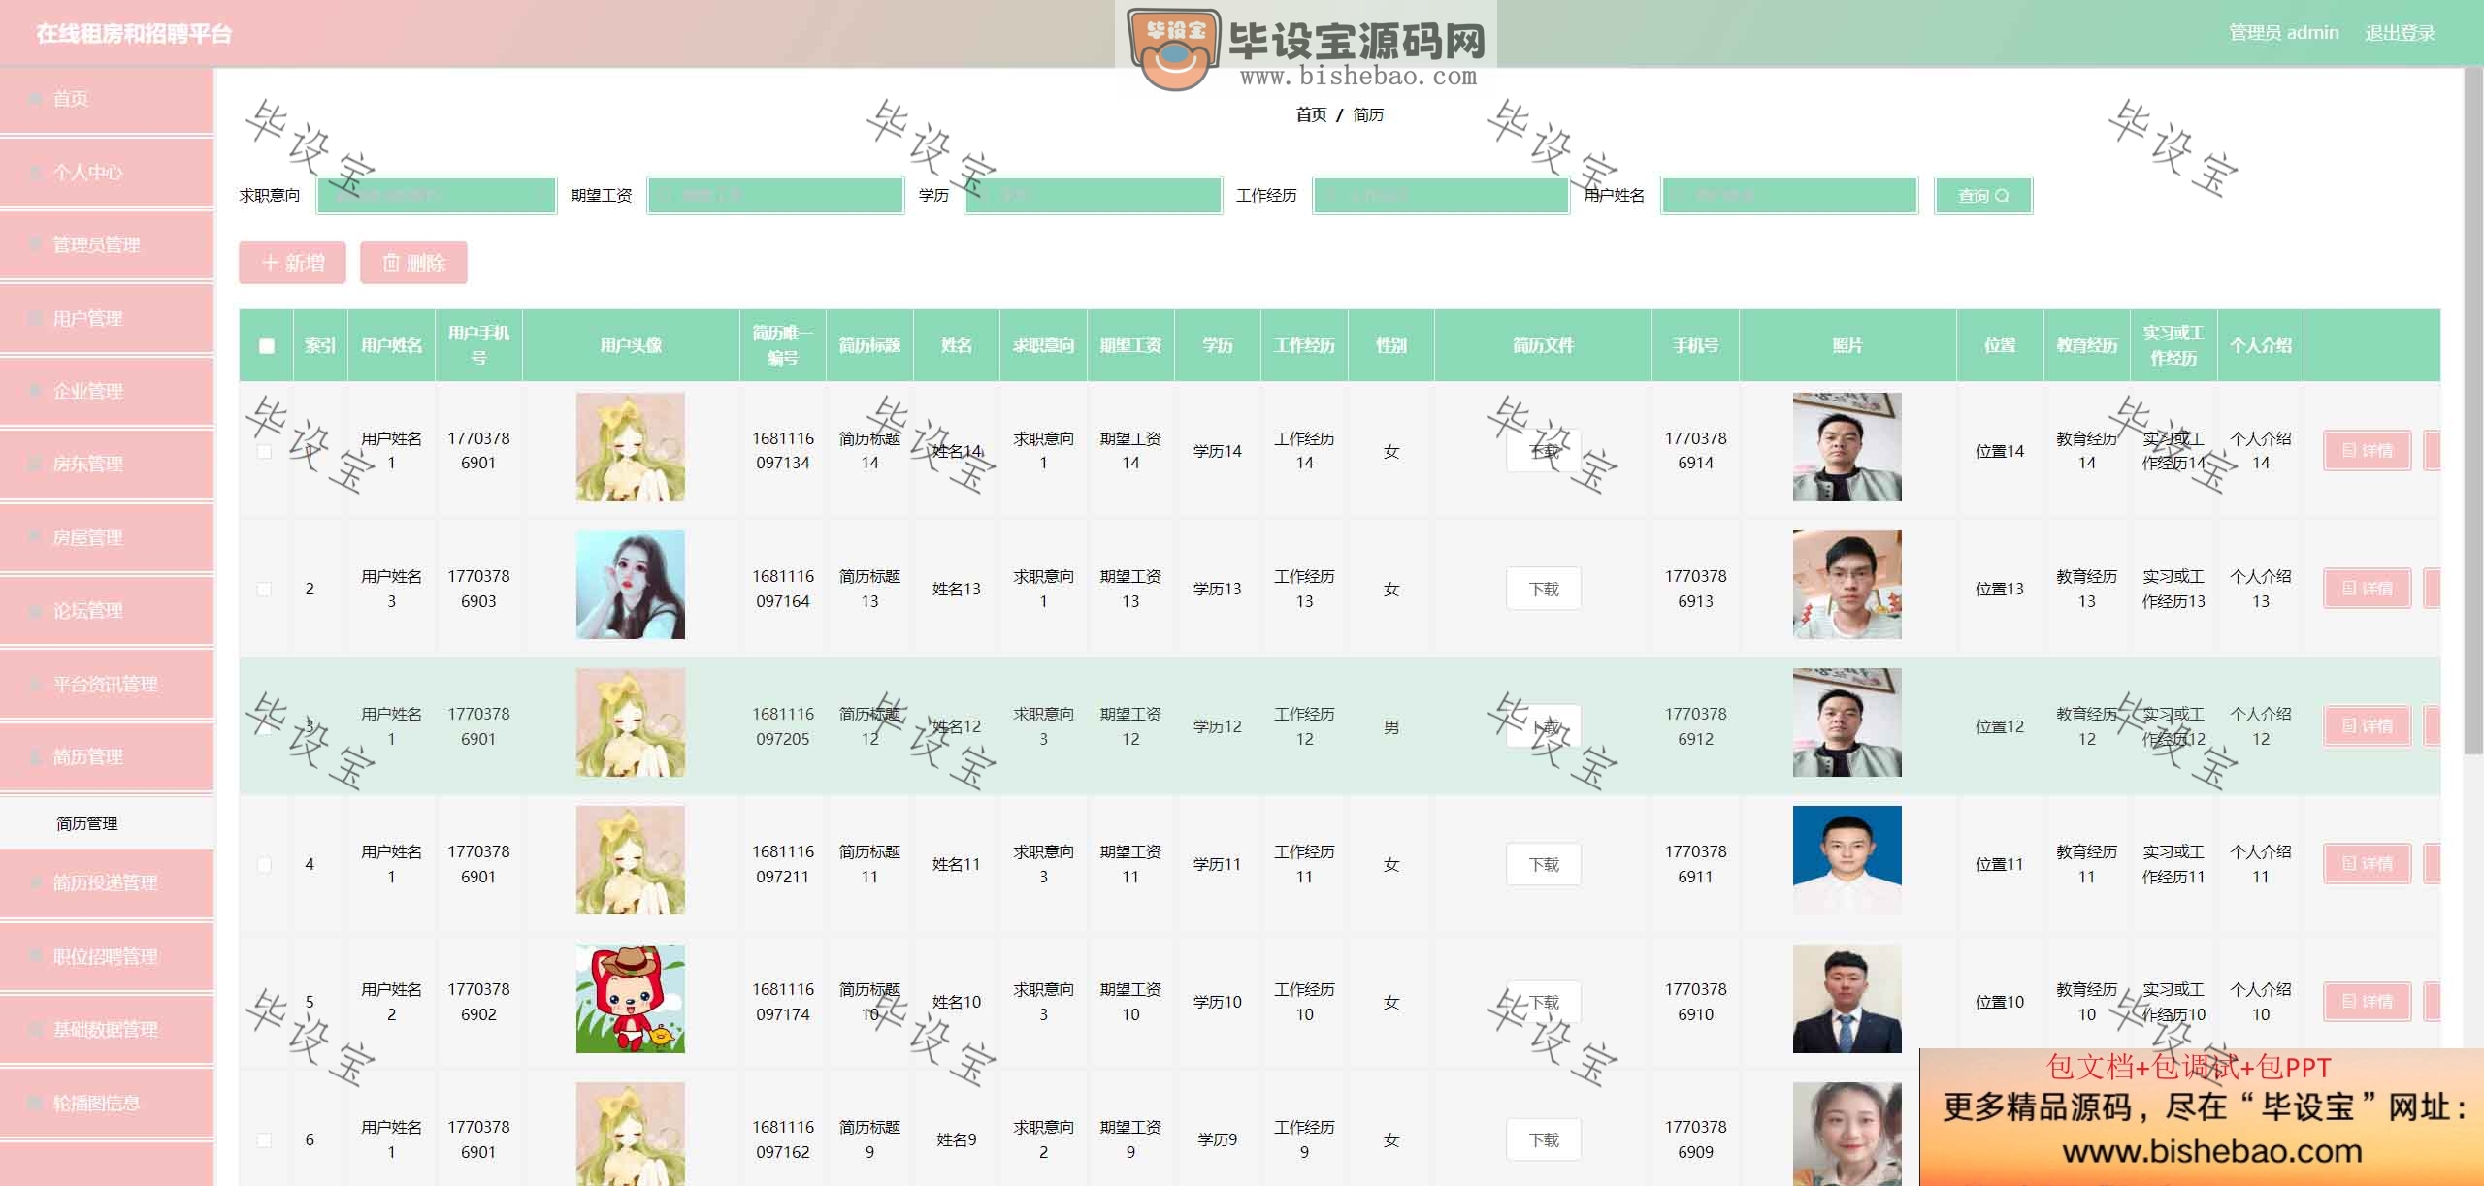2484x1186 pixels.
Task: Click the 查询 search button
Action: click(1982, 195)
